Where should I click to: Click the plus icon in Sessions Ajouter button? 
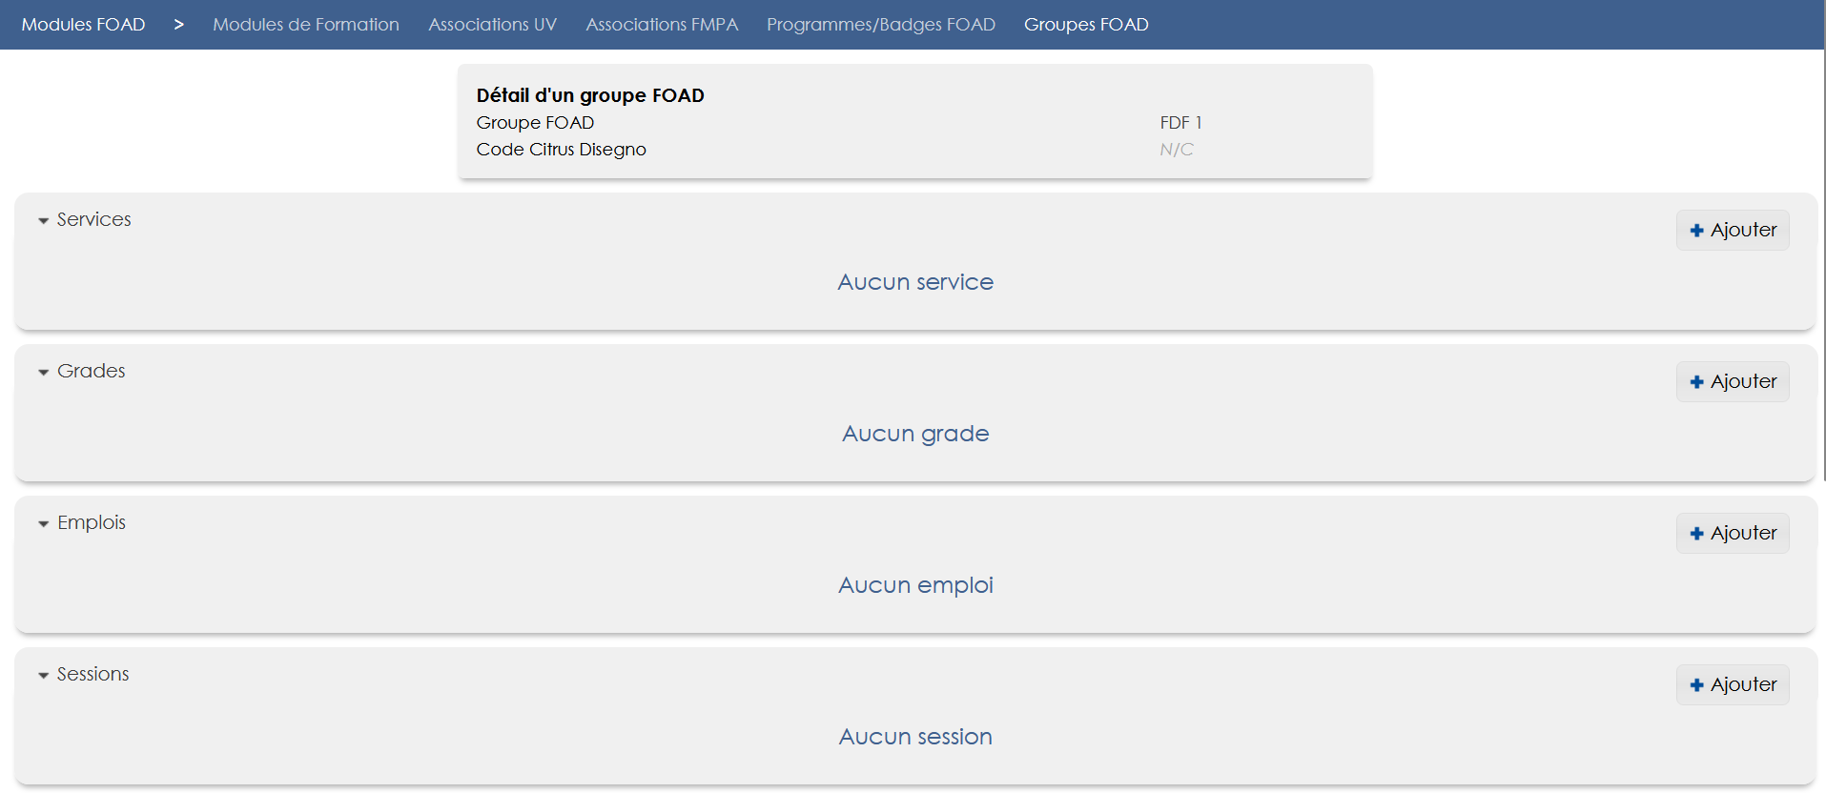(1696, 685)
